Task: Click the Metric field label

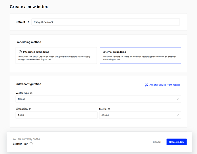Action: pyautogui.click(x=103, y=109)
